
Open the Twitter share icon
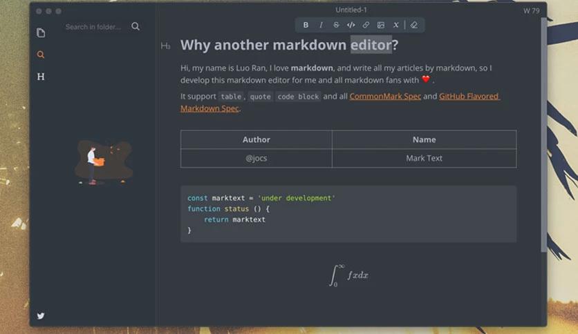click(x=41, y=315)
